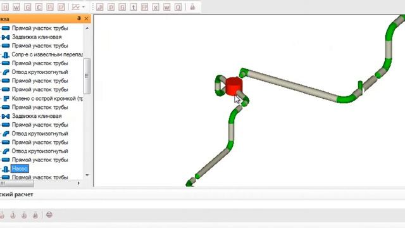Click the P icon just left of graph icon
Screen dimensions: 405x228
tap(61, 7)
